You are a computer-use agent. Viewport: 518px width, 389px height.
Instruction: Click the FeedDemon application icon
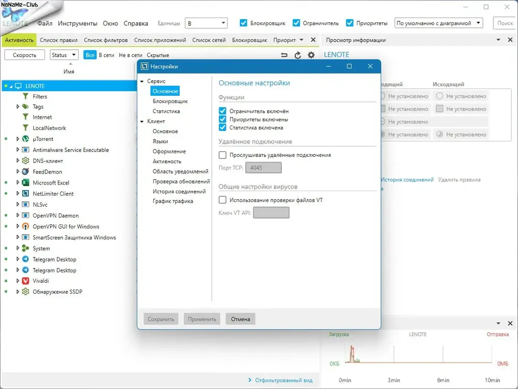pyautogui.click(x=25, y=172)
